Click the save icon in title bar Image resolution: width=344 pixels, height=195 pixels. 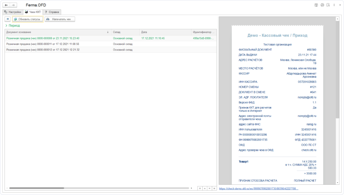pos(316,5)
